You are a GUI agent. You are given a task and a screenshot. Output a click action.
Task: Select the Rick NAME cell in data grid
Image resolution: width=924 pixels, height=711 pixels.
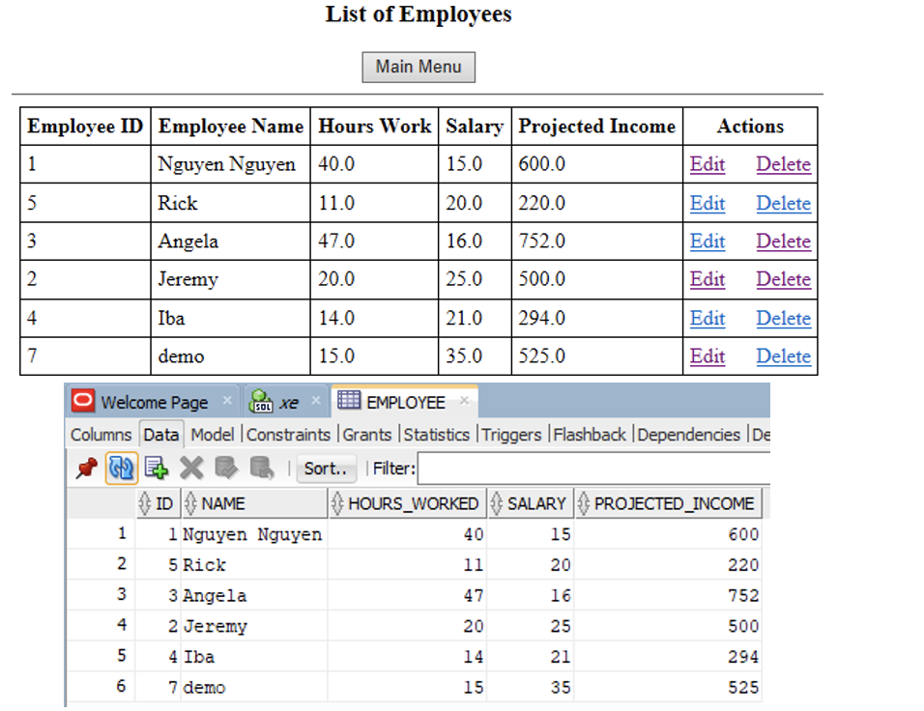pos(254,565)
